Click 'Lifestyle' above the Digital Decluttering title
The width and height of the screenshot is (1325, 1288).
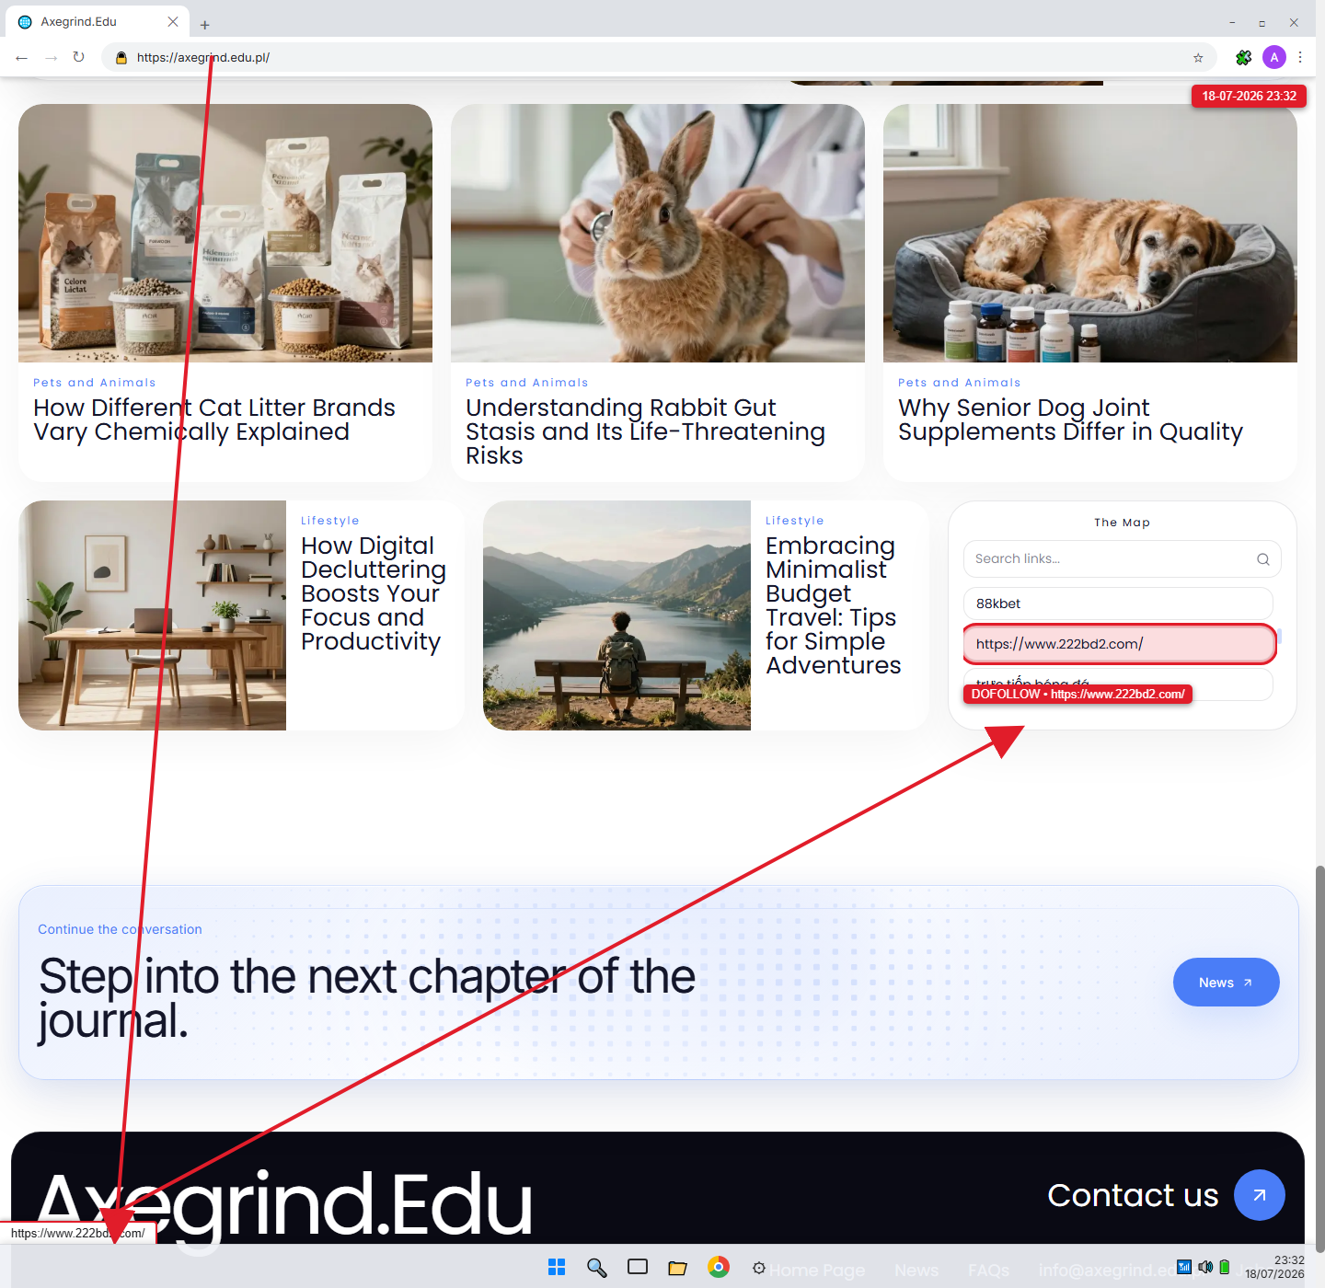330,521
